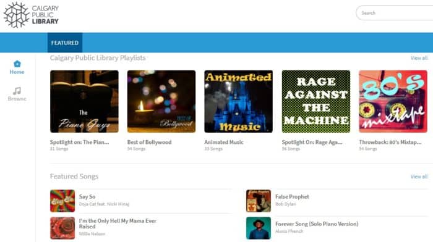The height and width of the screenshot is (242, 433).
Task: Click Forever Song album art
Action: coord(259,228)
